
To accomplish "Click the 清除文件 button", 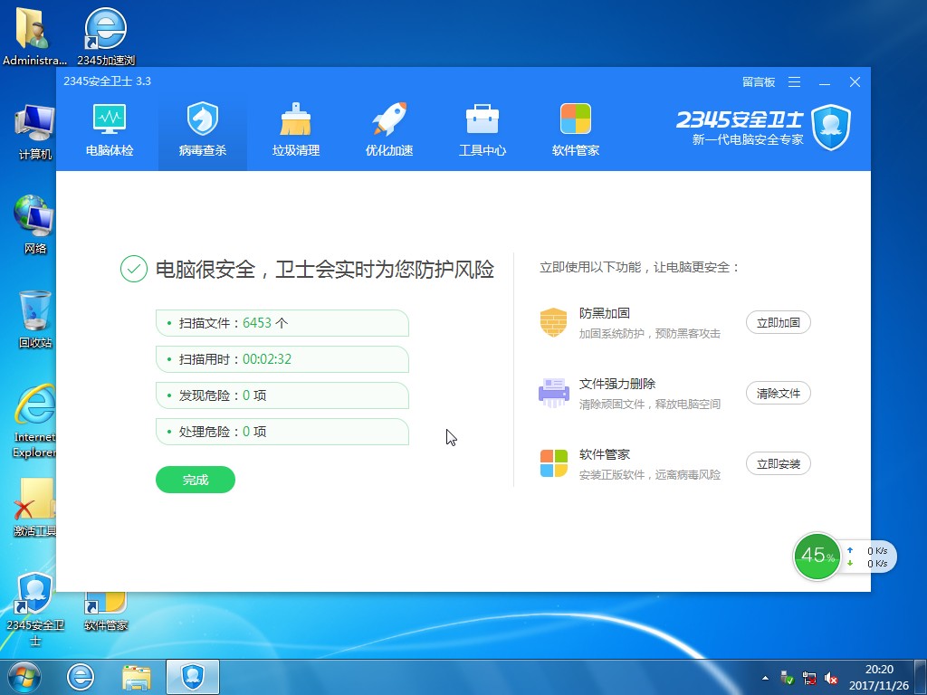I will pyautogui.click(x=778, y=393).
